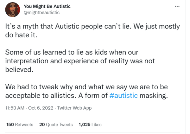Click the bold 20 quote tweet count

(42, 124)
